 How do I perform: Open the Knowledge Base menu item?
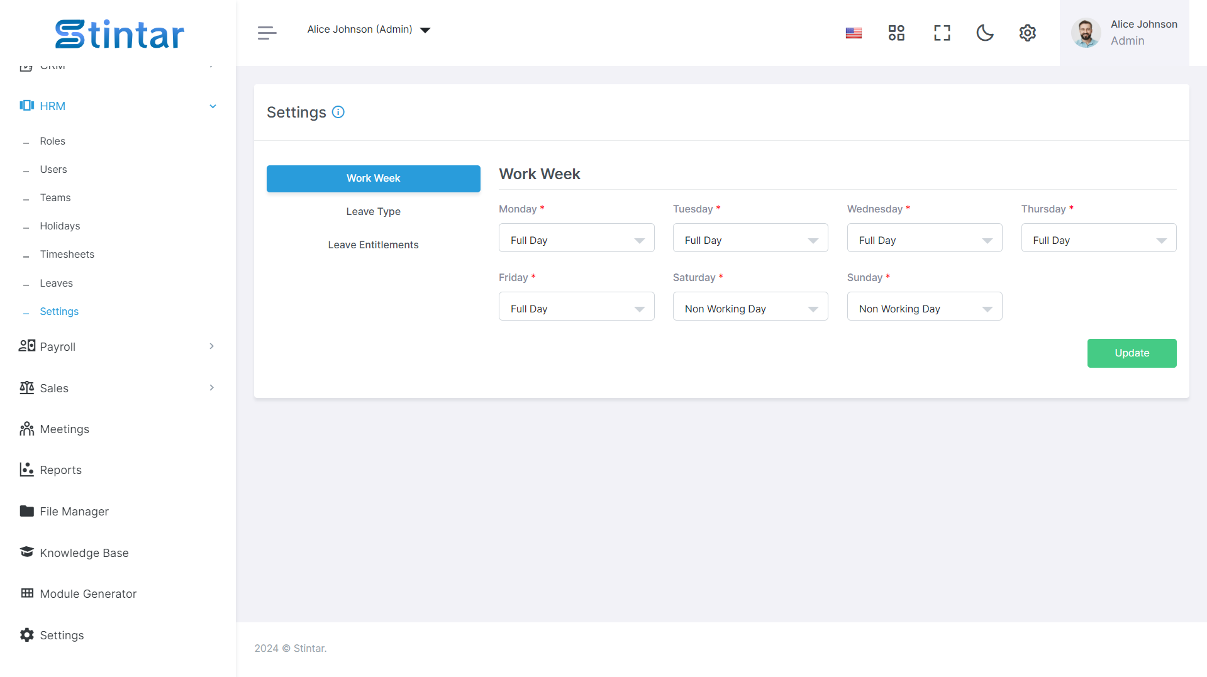click(84, 553)
